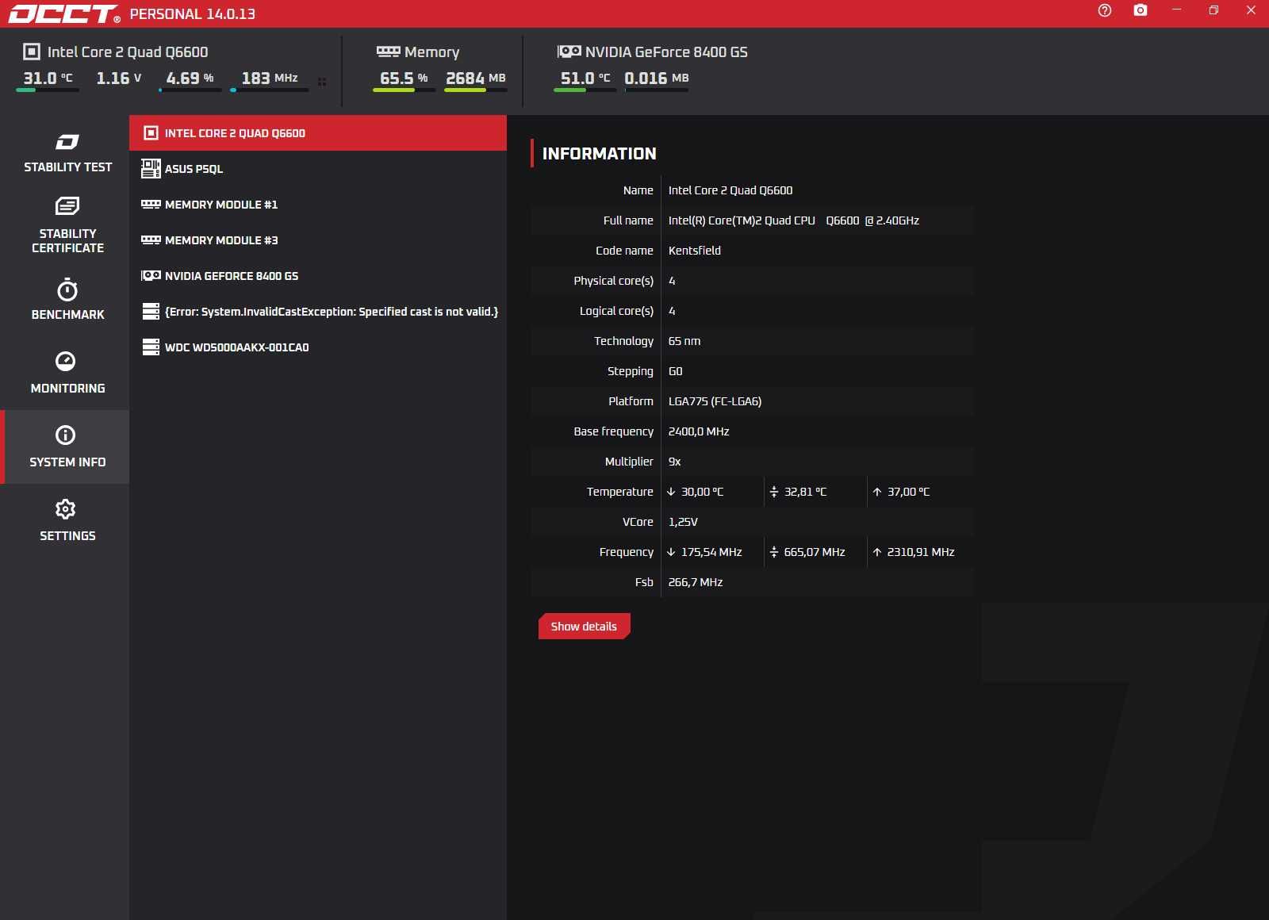The image size is (1269, 920).
Task: Select Memory Module #1 entry
Action: (x=318, y=205)
